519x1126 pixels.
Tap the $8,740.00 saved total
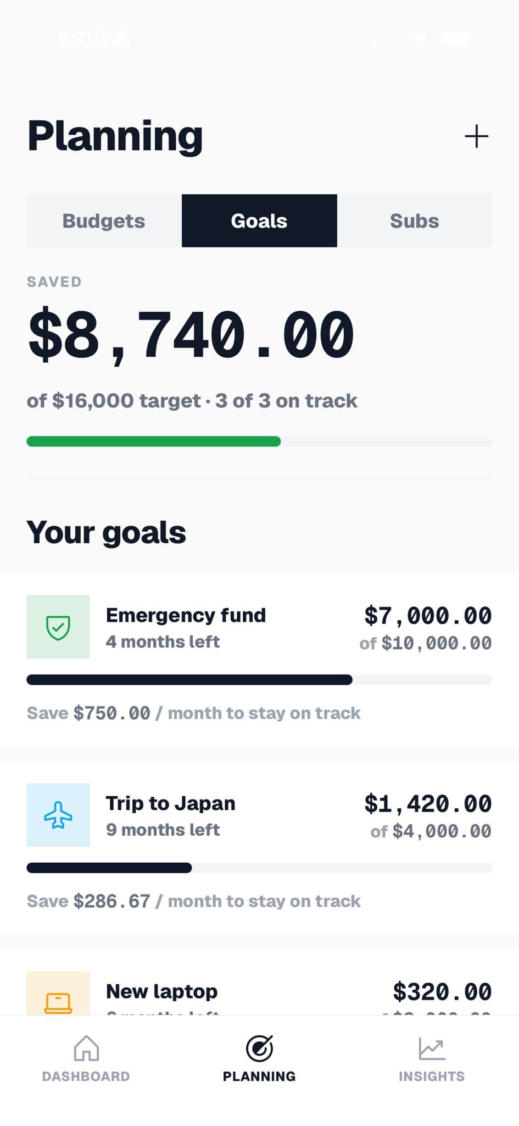point(191,335)
